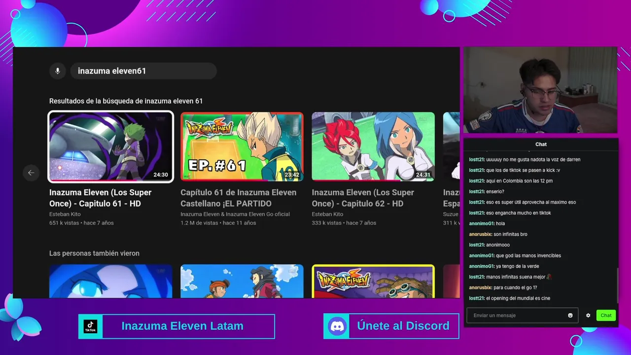Screen dimensions: 631x355
Task: Click chat message 'ya tengo de la verde'
Action: click(x=517, y=266)
